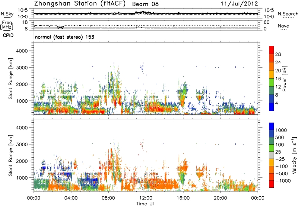Click the '20:00' time axis label
Image resolution: width=298 pixels, height=206 pixels.
pyautogui.click(x=221, y=198)
